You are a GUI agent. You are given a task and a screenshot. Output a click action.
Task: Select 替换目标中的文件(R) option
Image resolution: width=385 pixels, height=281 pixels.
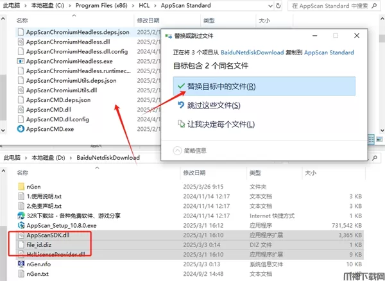(x=264, y=86)
